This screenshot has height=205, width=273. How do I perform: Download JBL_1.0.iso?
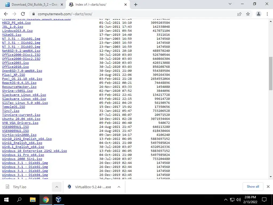(x=13, y=27)
